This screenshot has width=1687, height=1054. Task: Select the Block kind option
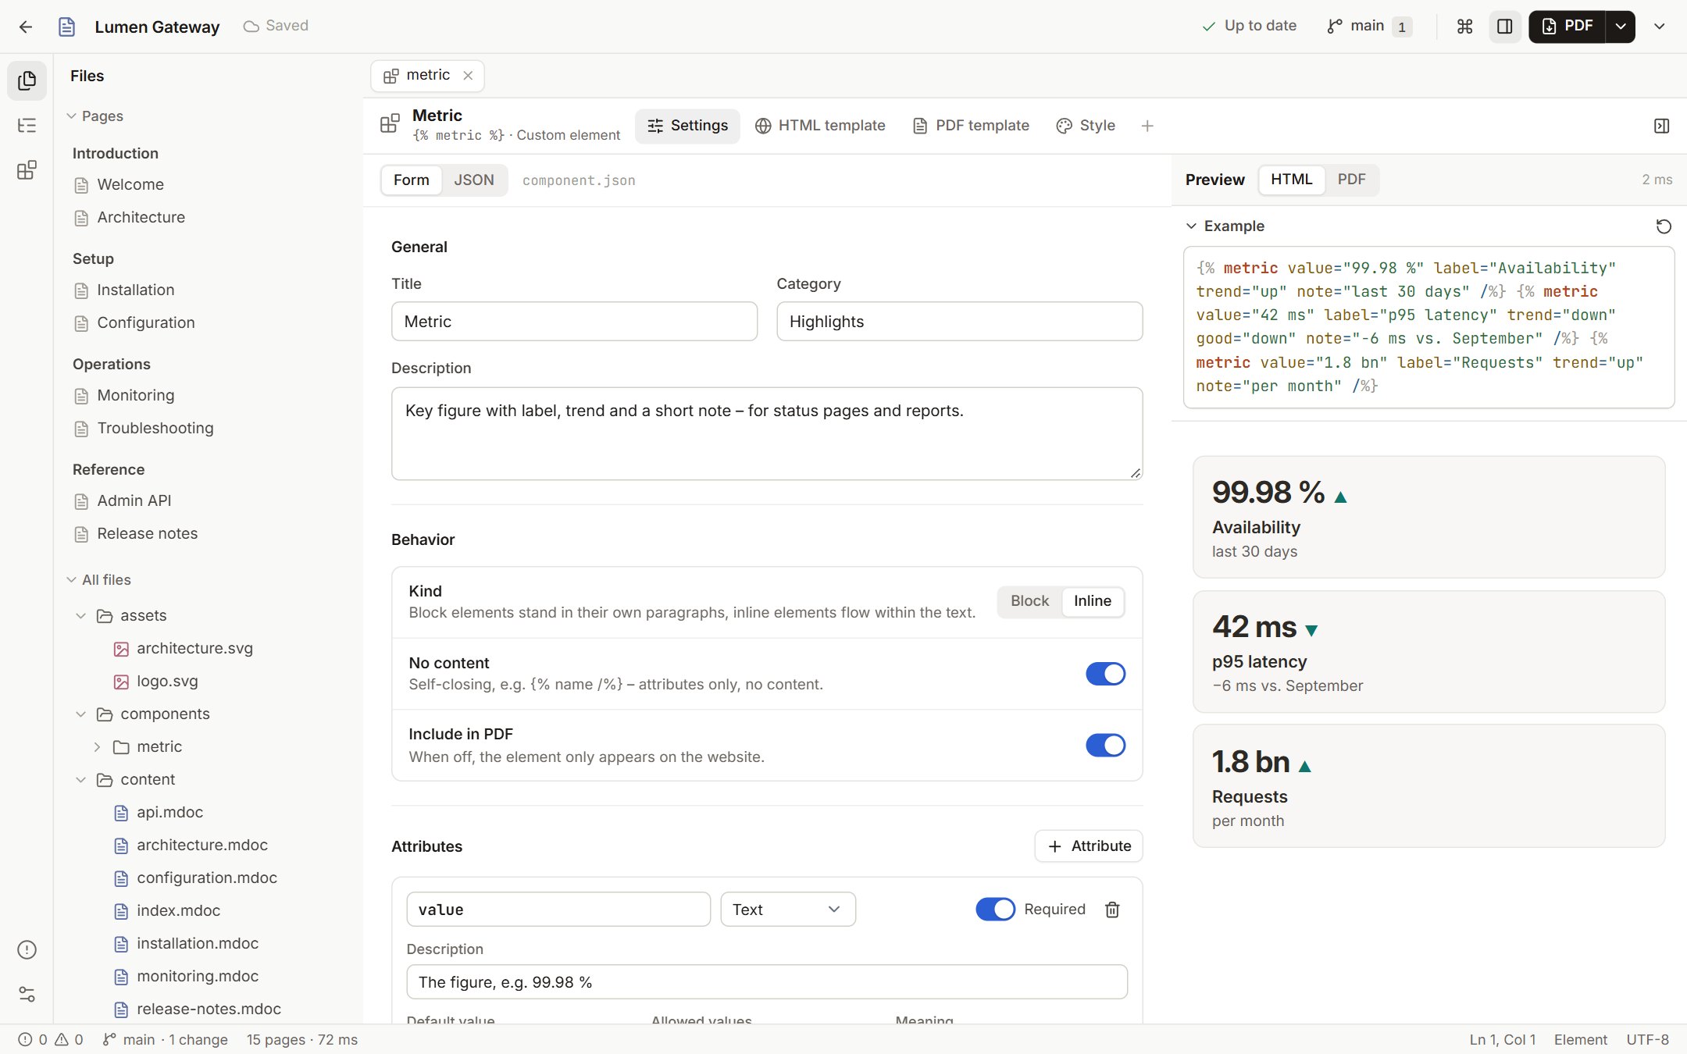1029,601
